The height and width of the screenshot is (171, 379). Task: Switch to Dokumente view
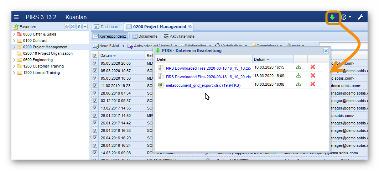tap(145, 36)
